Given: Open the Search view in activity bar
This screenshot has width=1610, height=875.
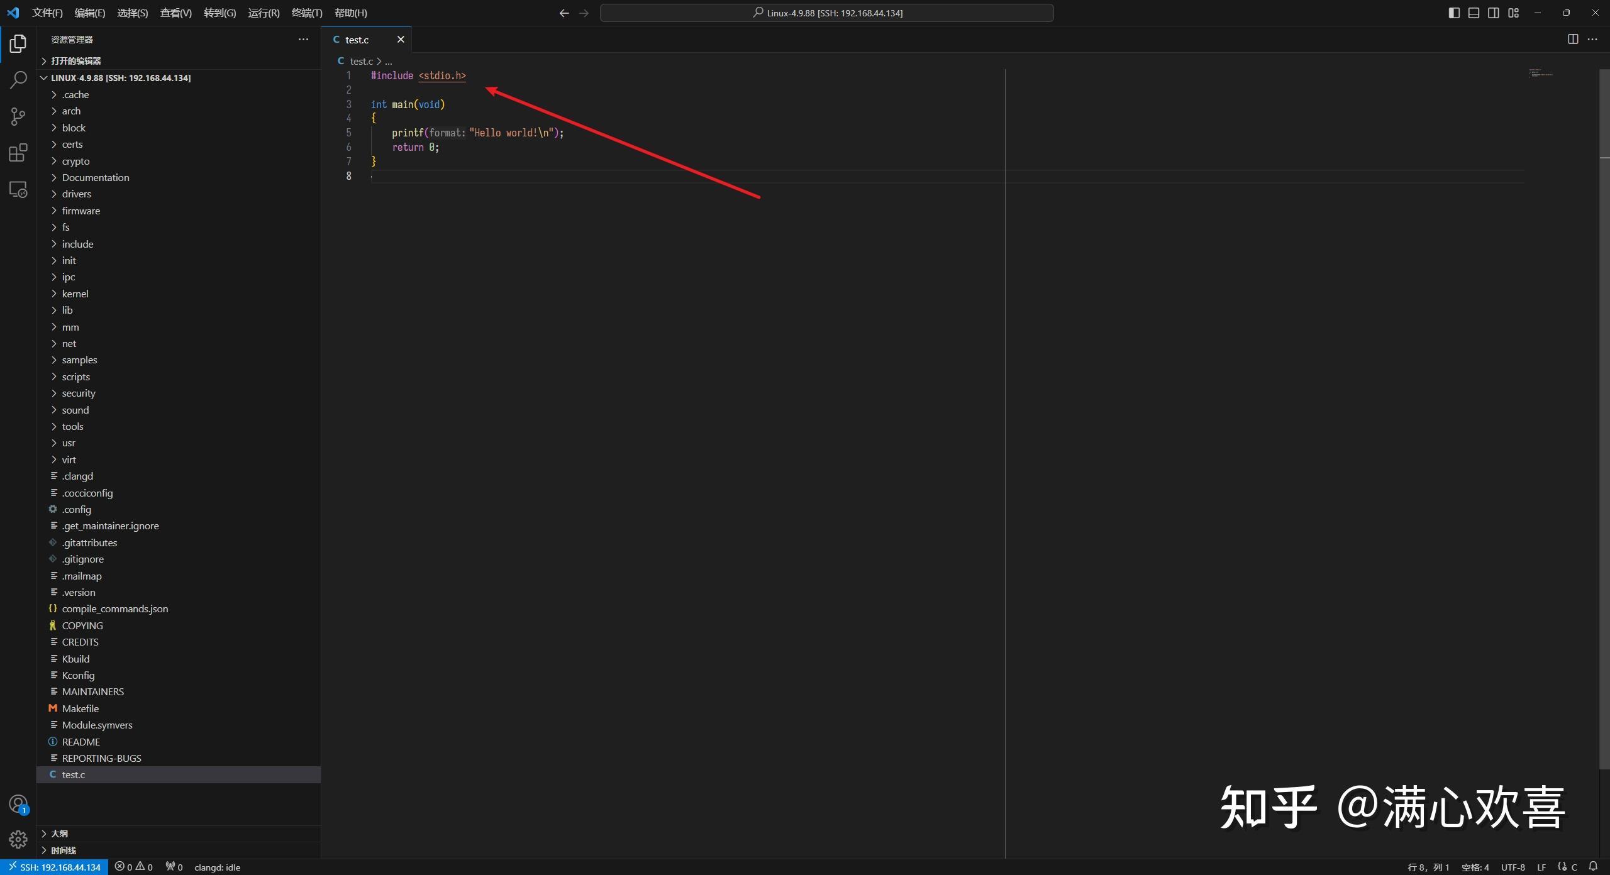Looking at the screenshot, I should click(x=18, y=80).
